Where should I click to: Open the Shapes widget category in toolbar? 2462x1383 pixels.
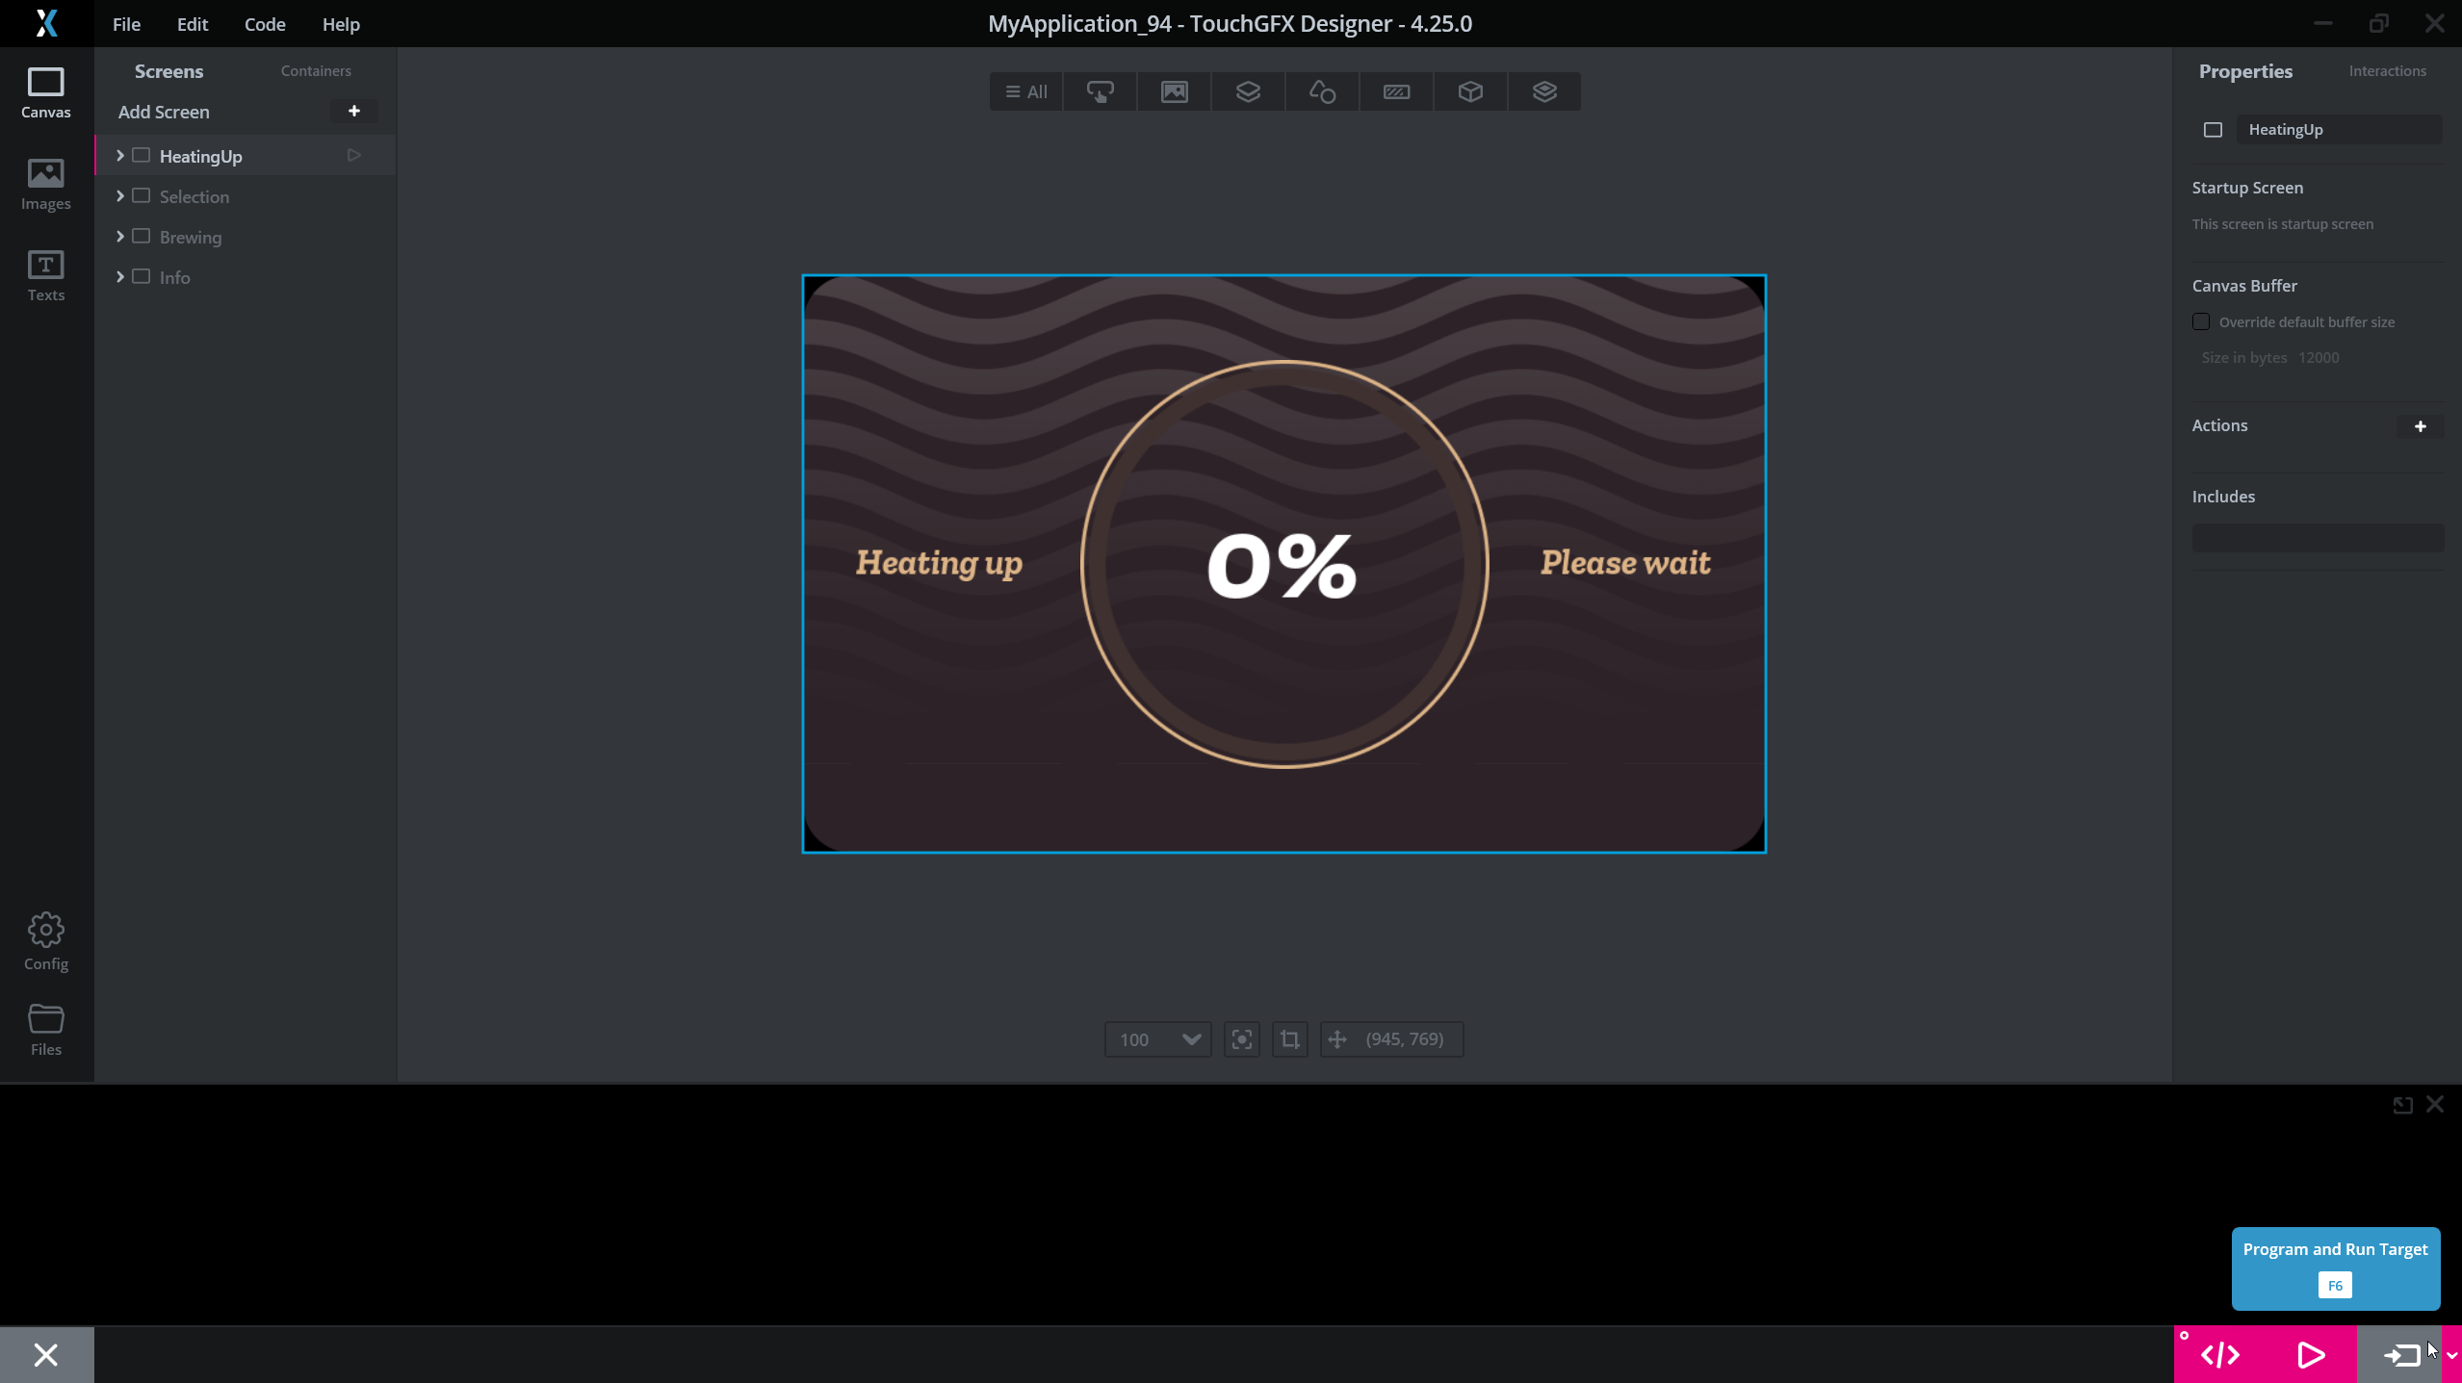point(1322,91)
